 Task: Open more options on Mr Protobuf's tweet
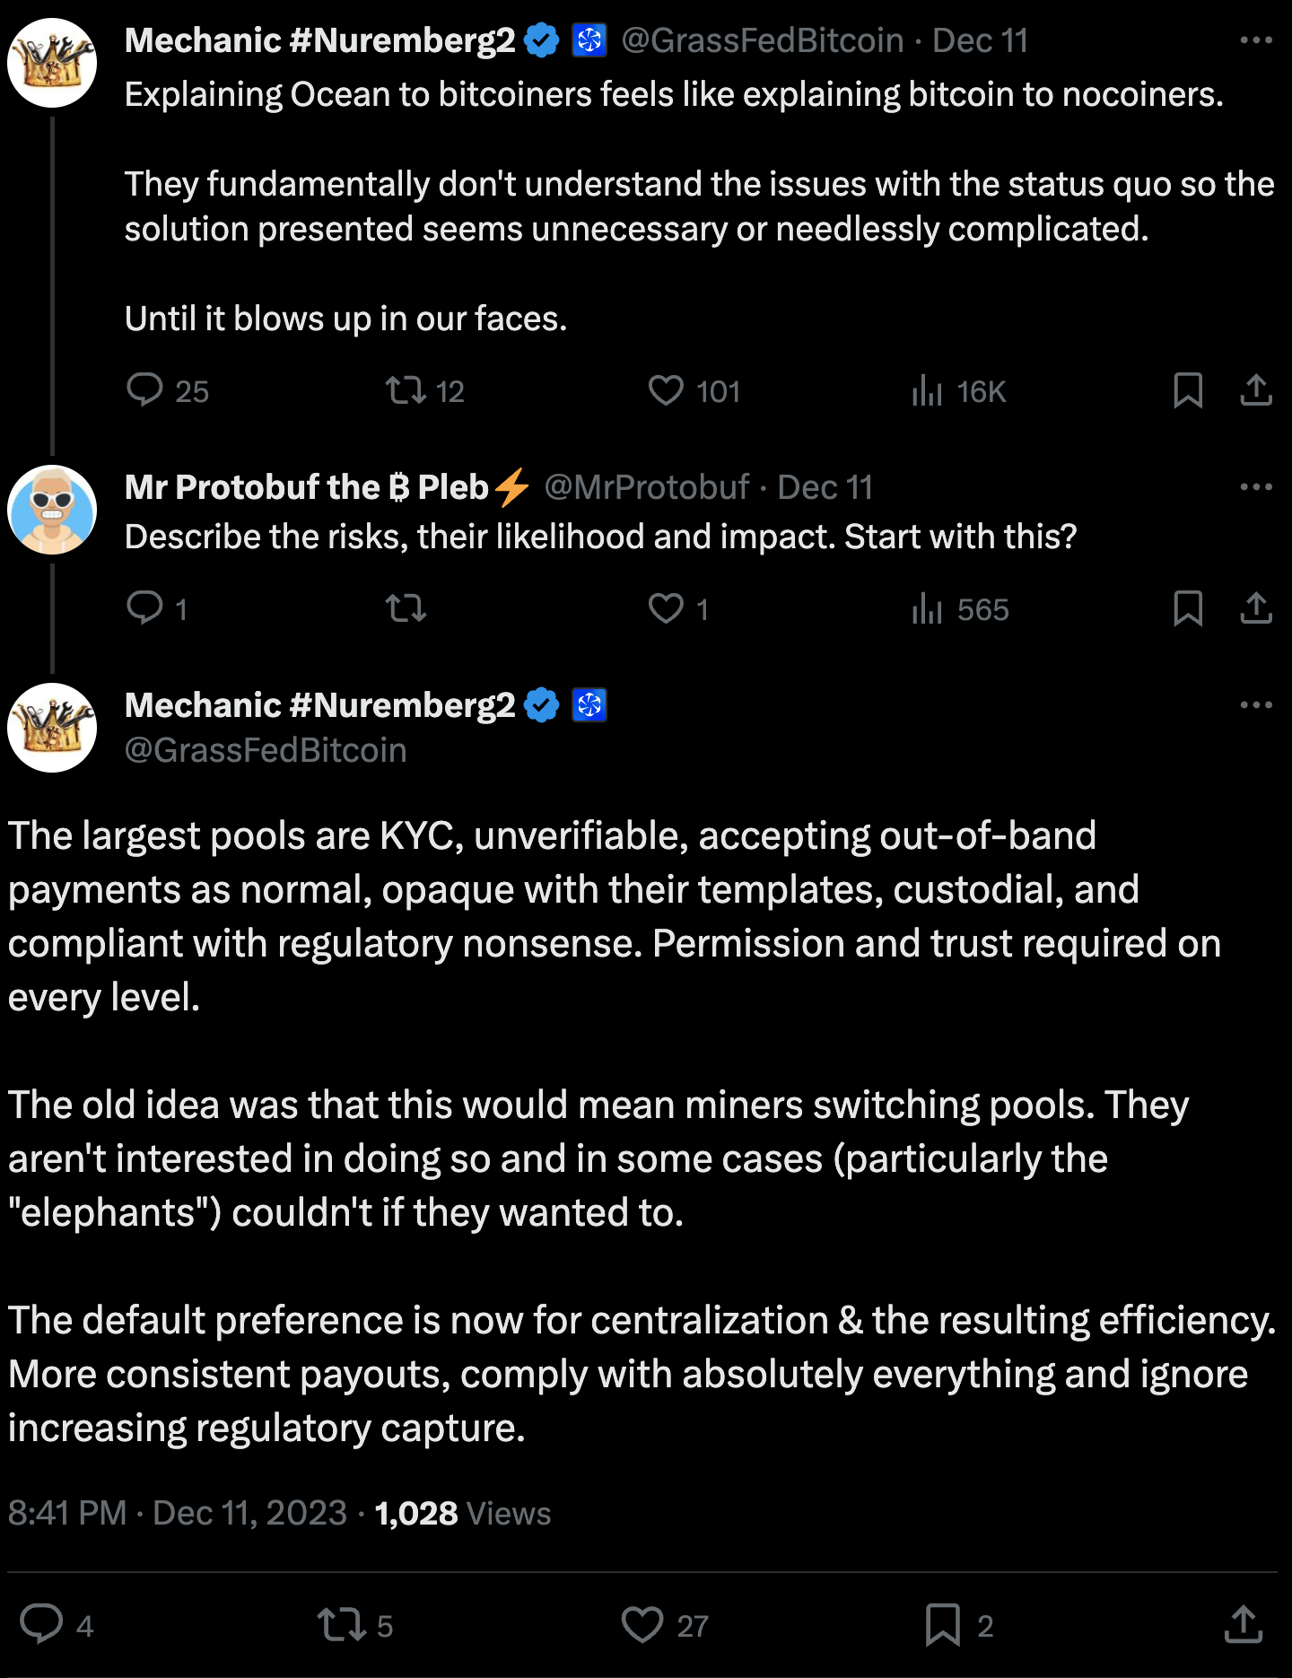[x=1256, y=487]
